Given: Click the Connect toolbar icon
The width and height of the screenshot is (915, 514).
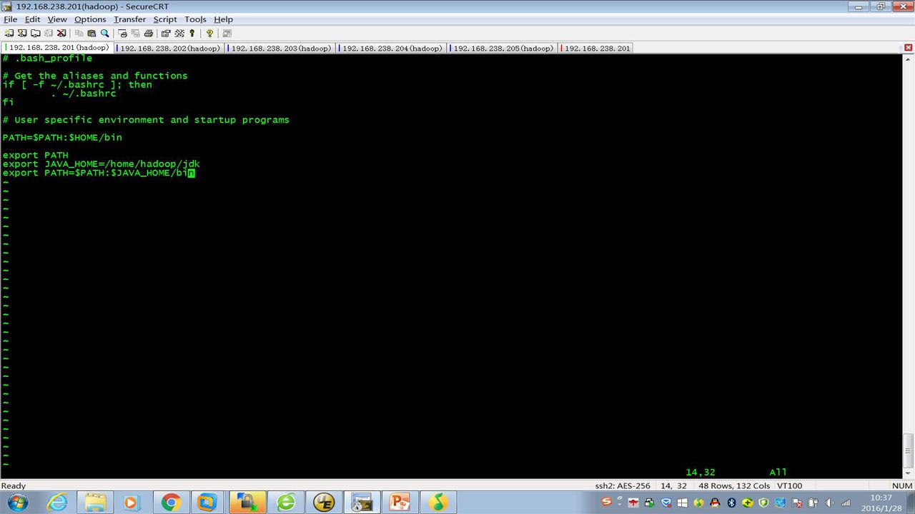Looking at the screenshot, I should (9, 34).
